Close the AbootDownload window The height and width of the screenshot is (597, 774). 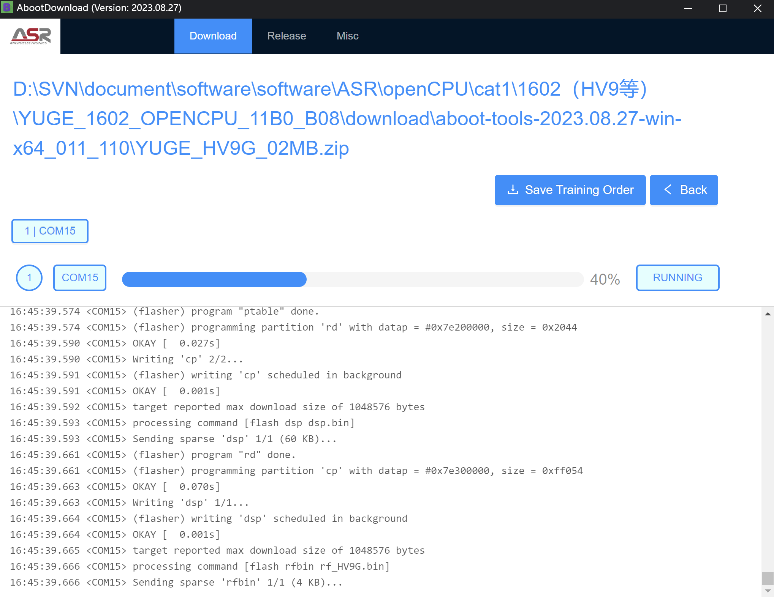[757, 8]
